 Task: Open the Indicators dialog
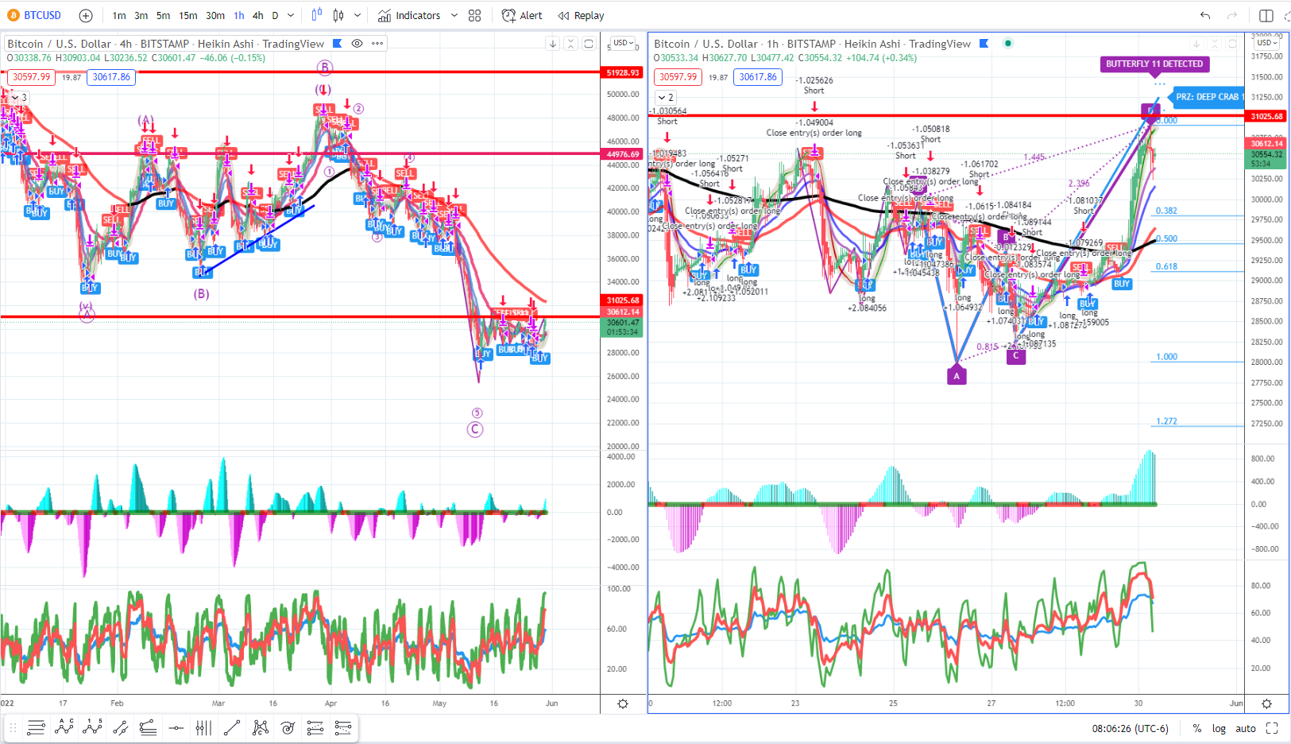click(x=409, y=15)
